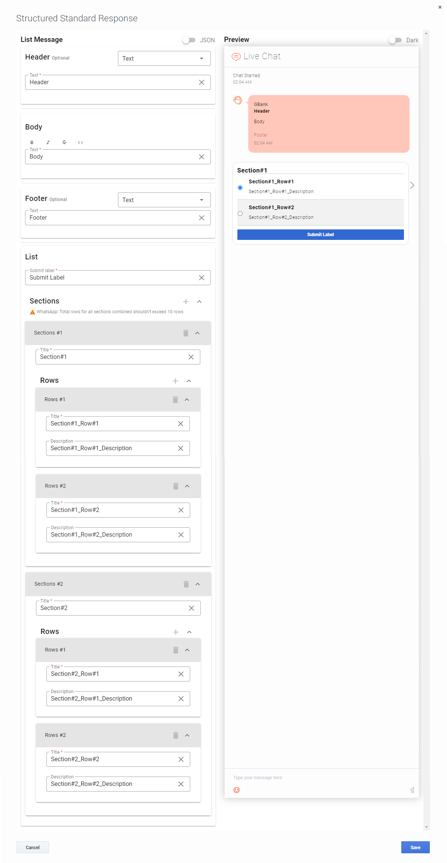Open emoji picker in chat preview
Image resolution: width=447 pixels, height=863 pixels.
point(237,790)
